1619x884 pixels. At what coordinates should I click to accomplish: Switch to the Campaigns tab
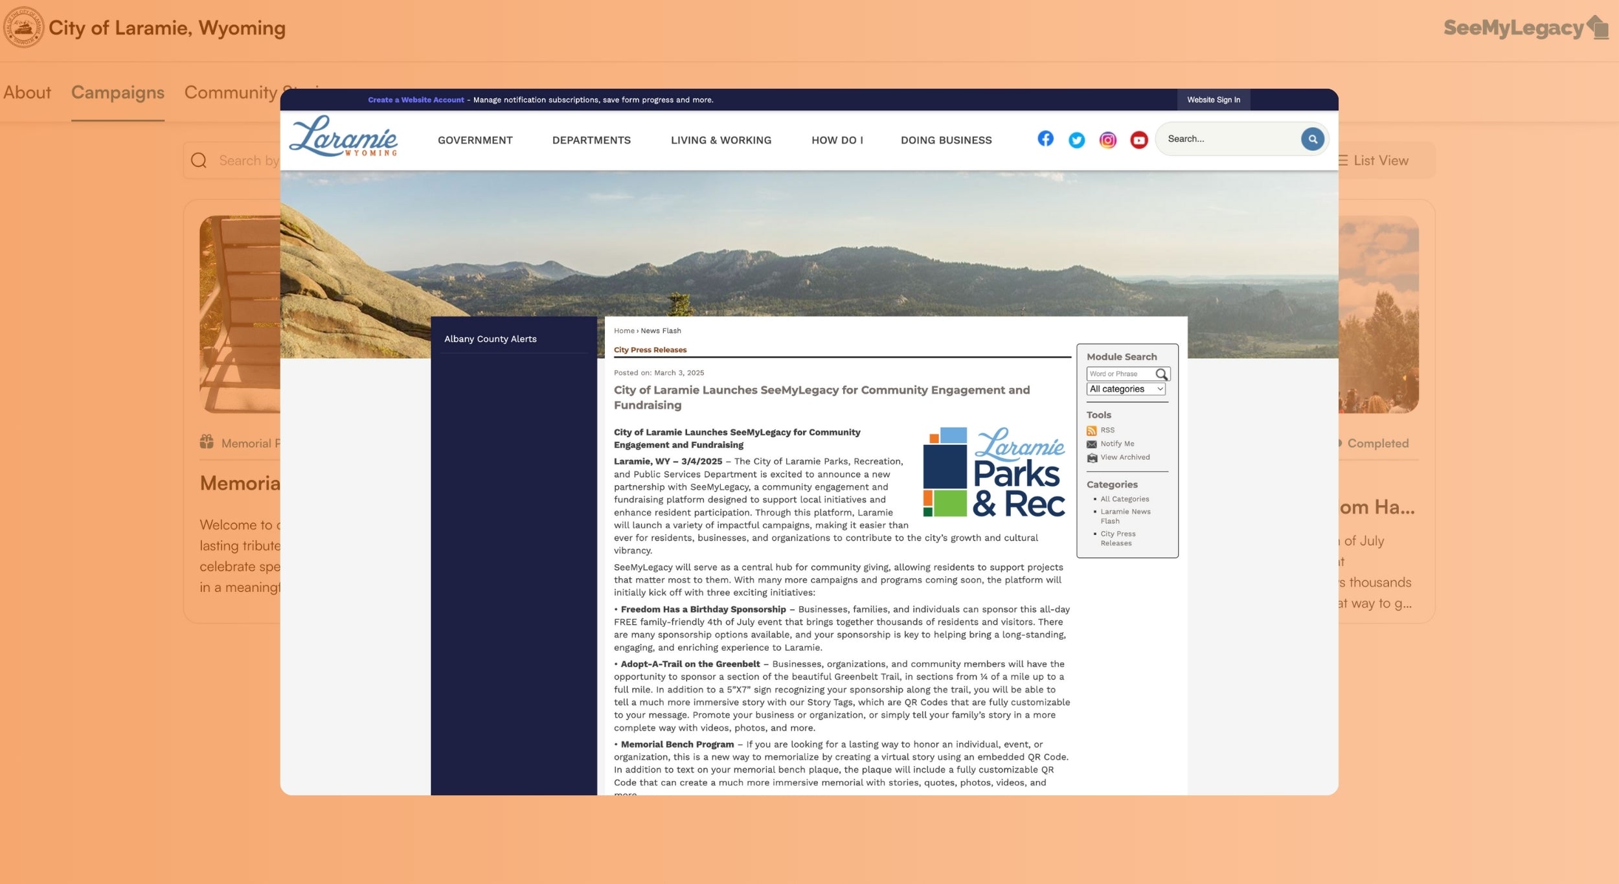pos(117,93)
